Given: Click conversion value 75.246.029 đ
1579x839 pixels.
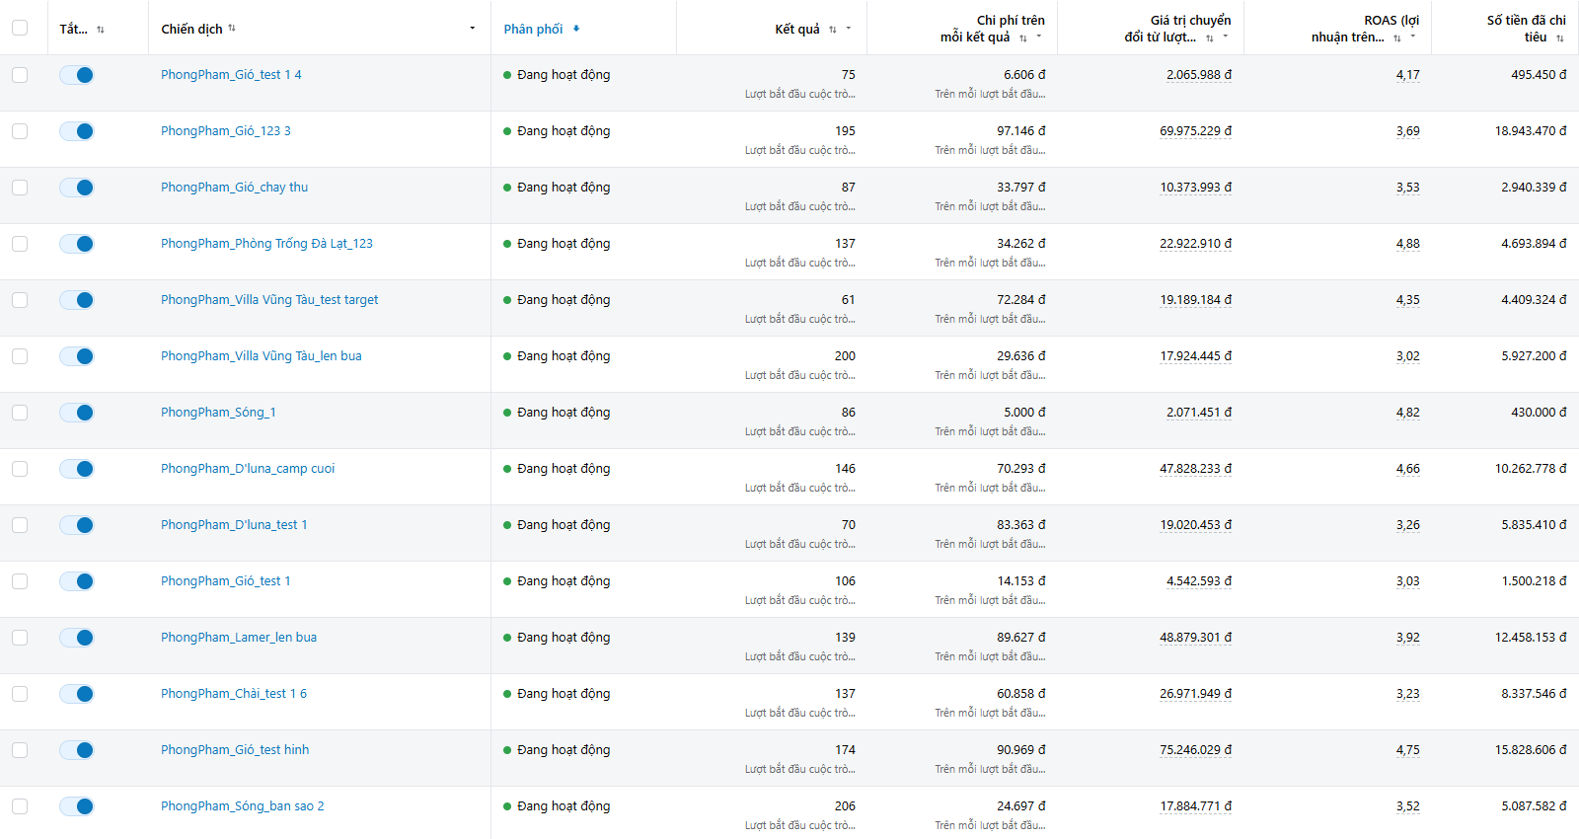Looking at the screenshot, I should [1195, 750].
